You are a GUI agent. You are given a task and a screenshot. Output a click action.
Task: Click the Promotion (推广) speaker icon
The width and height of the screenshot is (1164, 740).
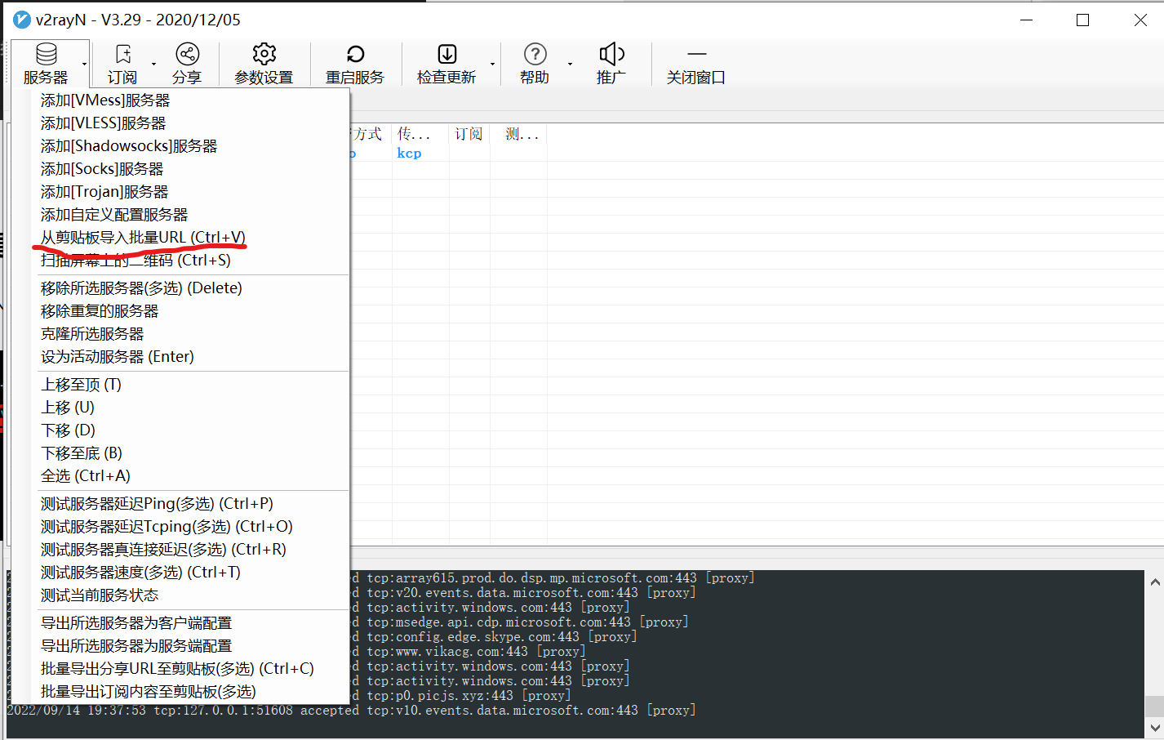coord(611,55)
